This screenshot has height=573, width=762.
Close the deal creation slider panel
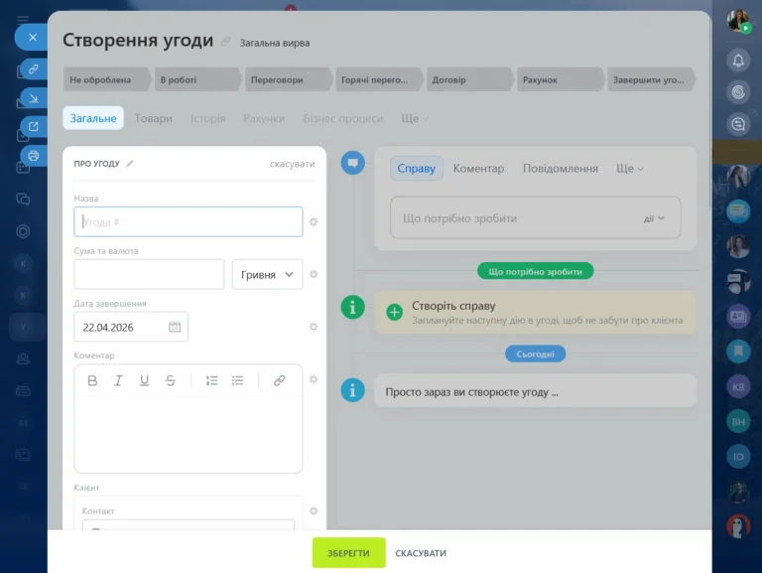coord(33,38)
